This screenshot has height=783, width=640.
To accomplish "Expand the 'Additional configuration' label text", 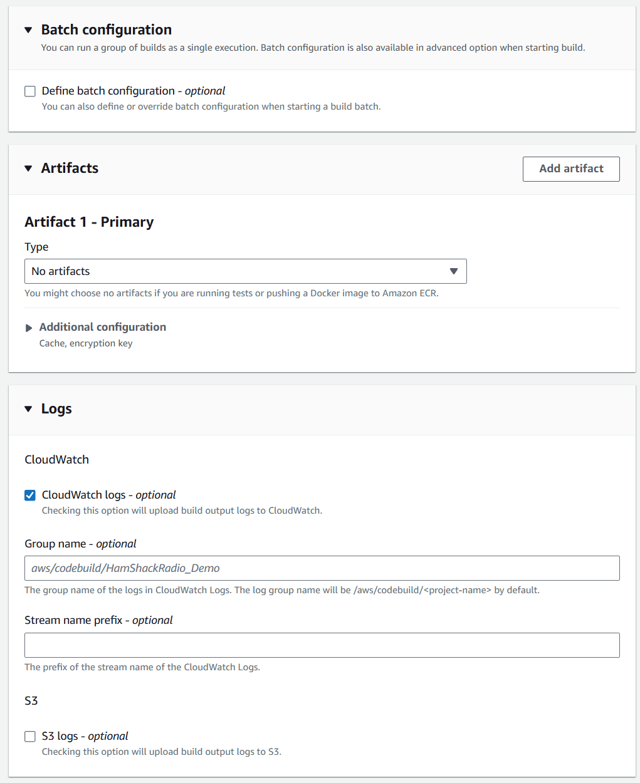I will click(103, 327).
